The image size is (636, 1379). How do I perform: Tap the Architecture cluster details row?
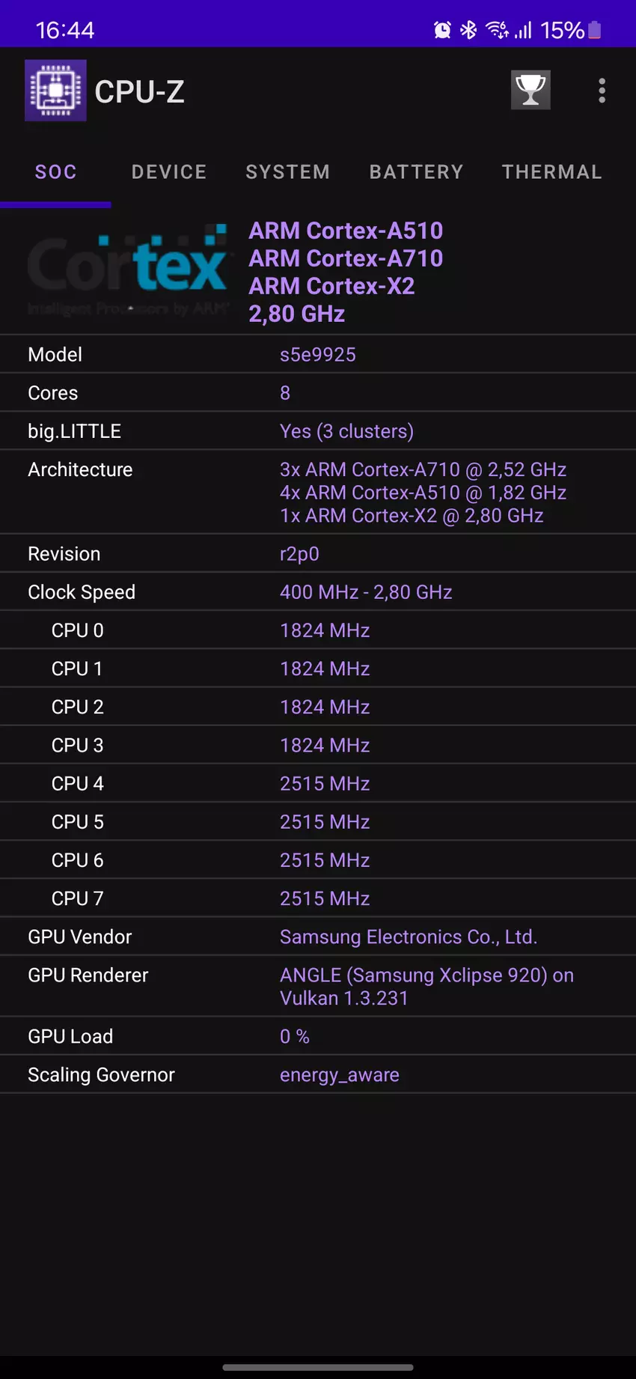318,492
